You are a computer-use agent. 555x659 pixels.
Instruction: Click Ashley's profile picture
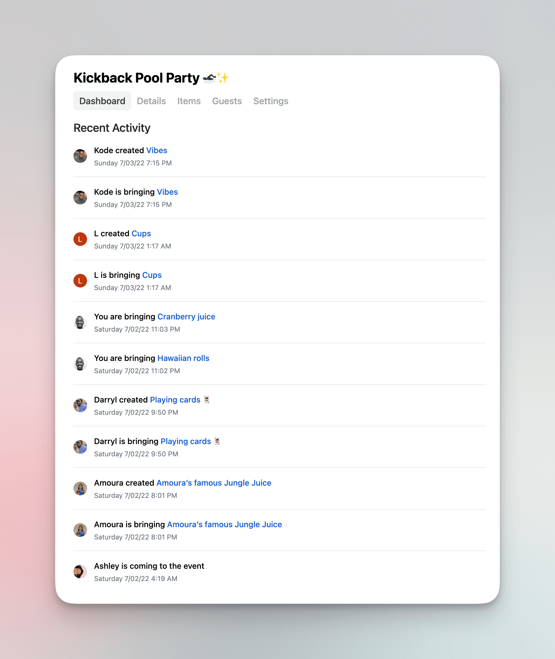(80, 571)
